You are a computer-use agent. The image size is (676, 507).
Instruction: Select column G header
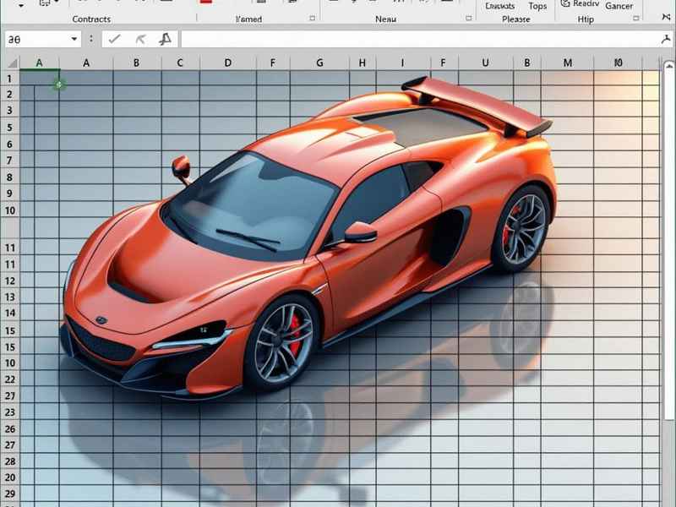(319, 63)
